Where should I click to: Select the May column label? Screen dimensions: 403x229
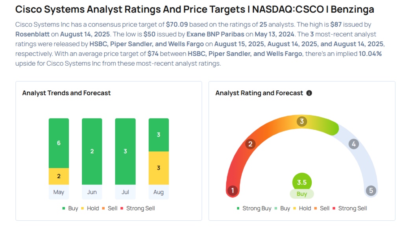click(x=59, y=192)
